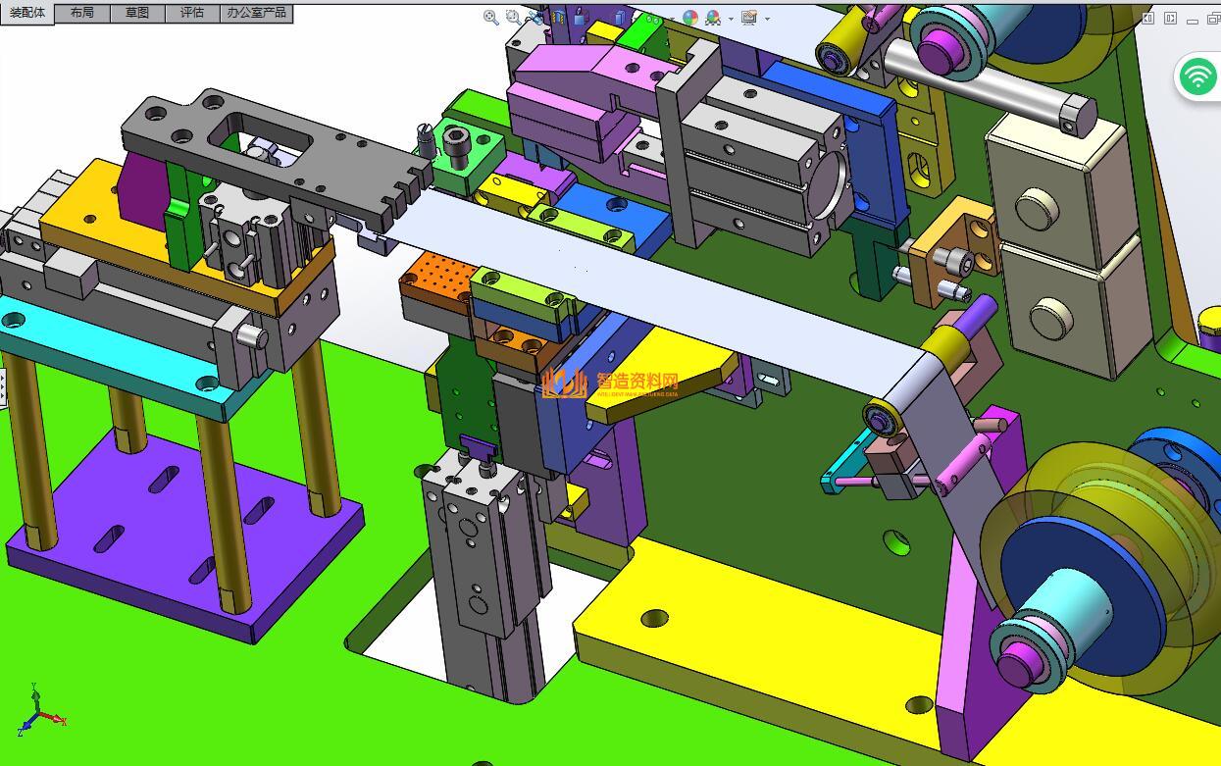This screenshot has width=1221, height=766.
Task: Expand the Apply Scene dropdown arrow
Action: pos(731,19)
